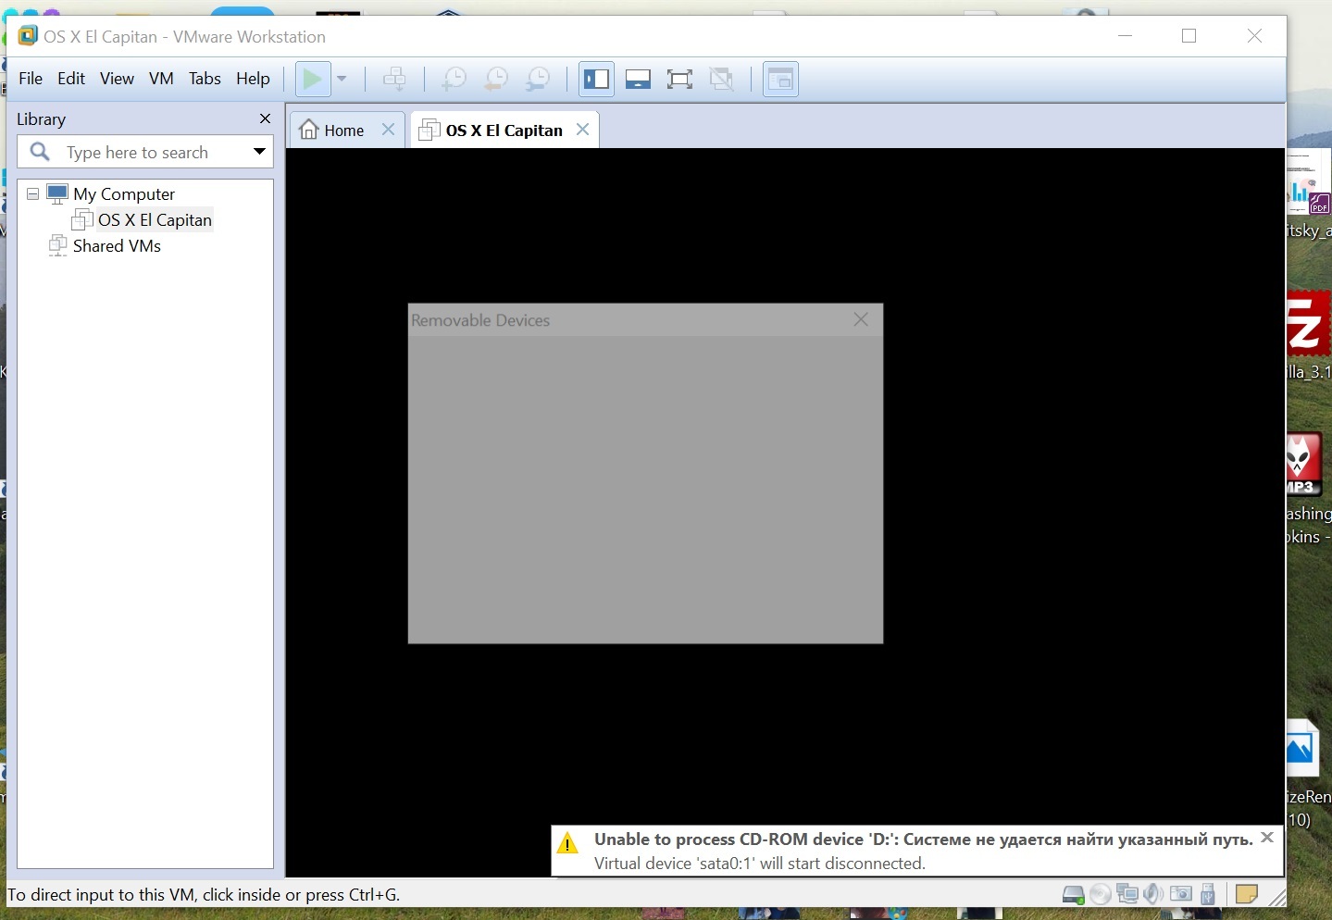Click the 'Unable to process CD-ROM device' message
The width and height of the screenshot is (1332, 920).
[924, 839]
